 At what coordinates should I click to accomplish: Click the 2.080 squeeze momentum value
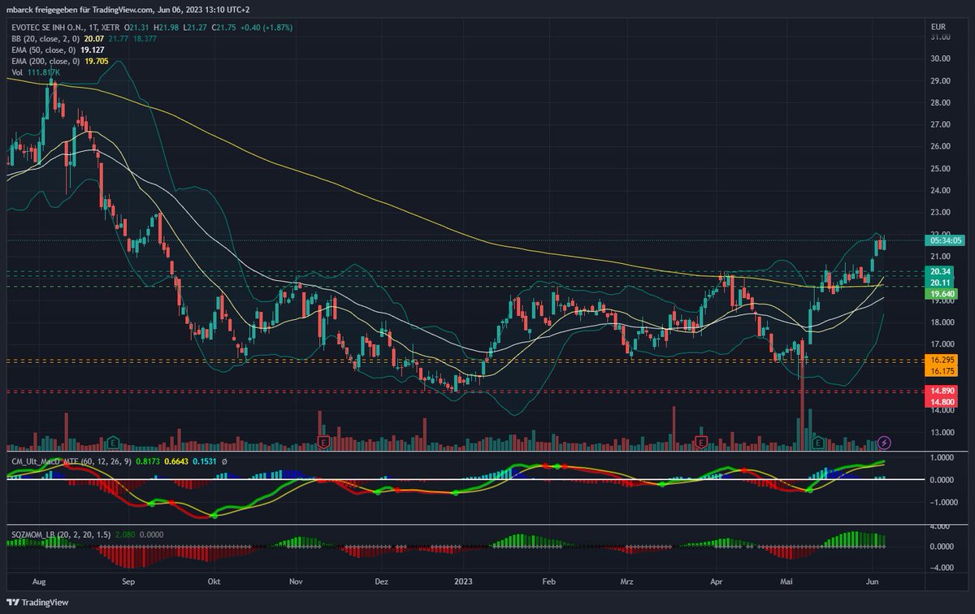pos(125,534)
